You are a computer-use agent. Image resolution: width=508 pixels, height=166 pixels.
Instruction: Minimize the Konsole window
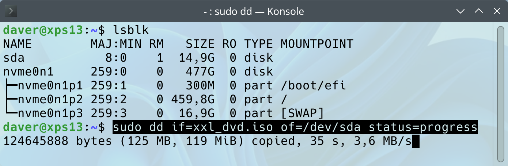[460, 11]
